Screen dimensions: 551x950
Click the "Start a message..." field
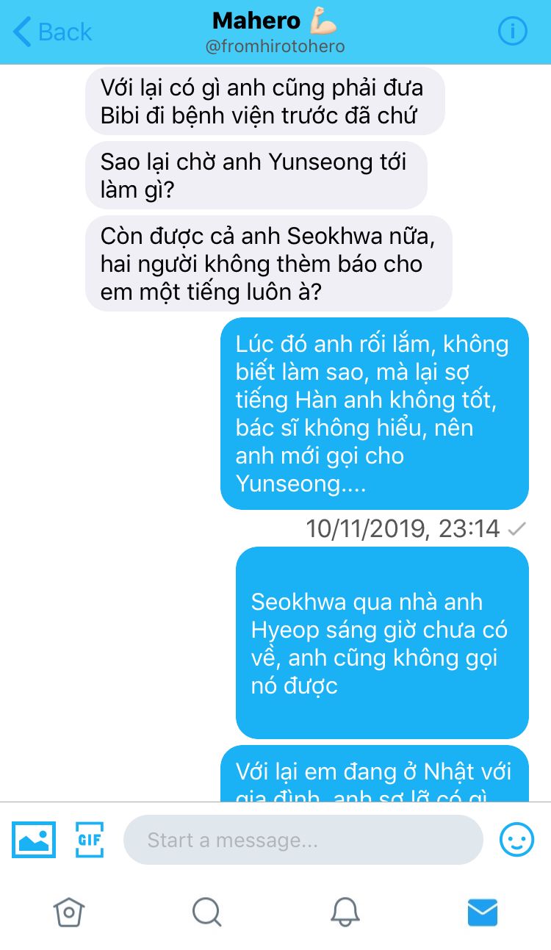click(x=303, y=839)
